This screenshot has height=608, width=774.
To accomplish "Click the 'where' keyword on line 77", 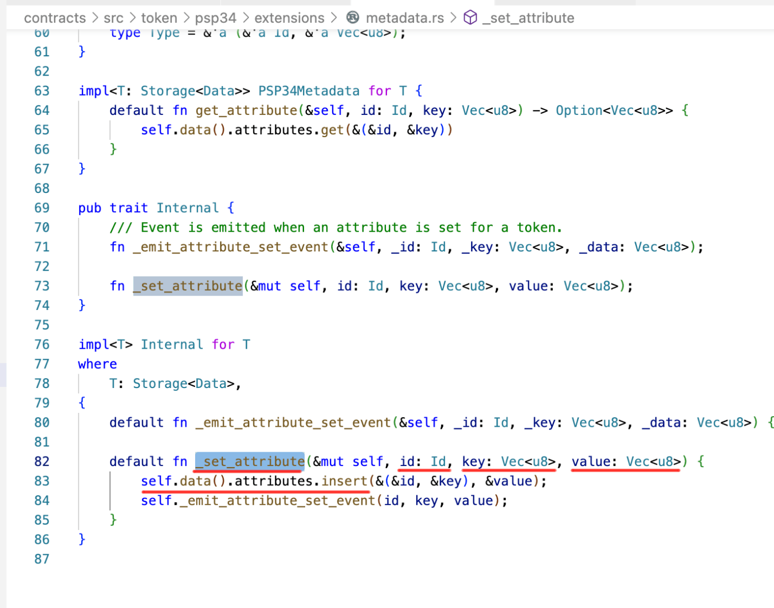I will (97, 364).
